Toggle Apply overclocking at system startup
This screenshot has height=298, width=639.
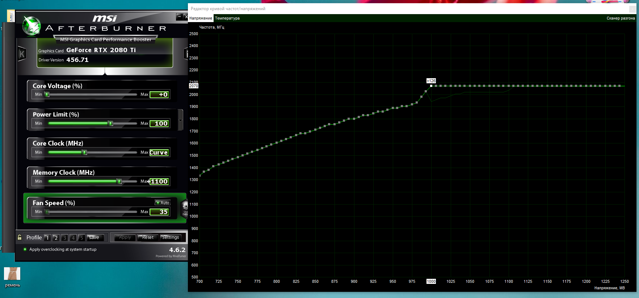click(25, 249)
